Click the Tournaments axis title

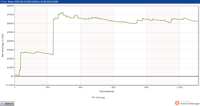click(107, 91)
